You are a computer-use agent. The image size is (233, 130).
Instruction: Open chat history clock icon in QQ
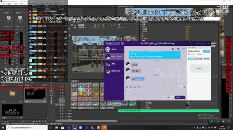click(x=184, y=87)
